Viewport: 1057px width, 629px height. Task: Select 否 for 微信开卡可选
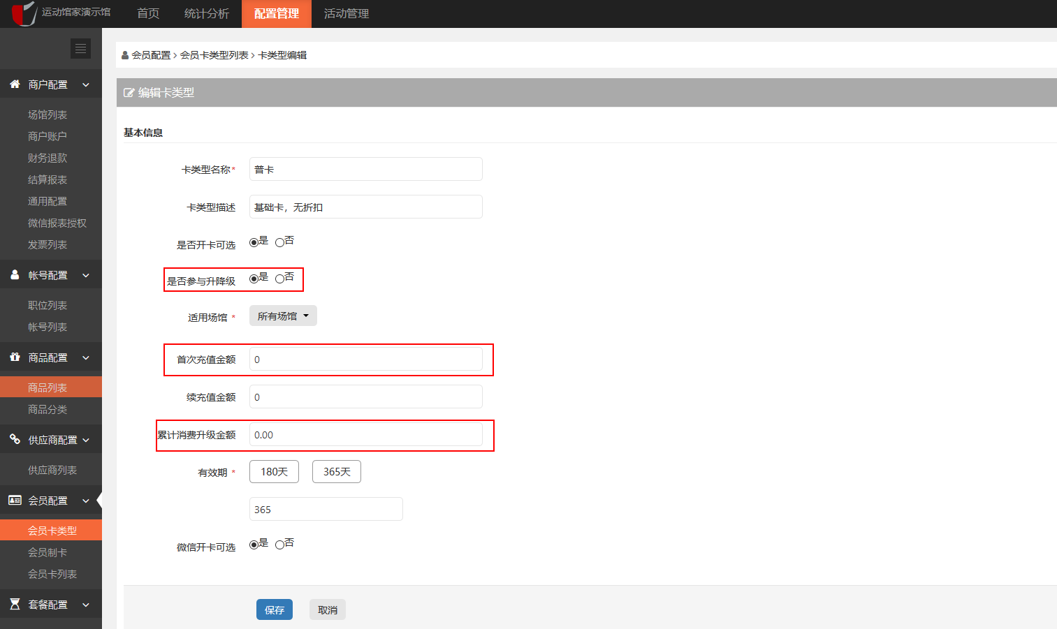(279, 545)
